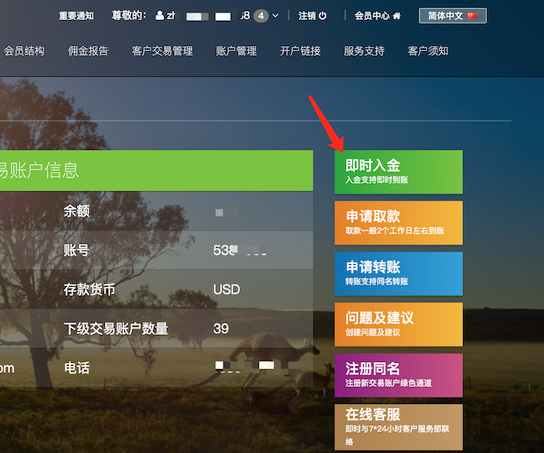Open 会员中心 home icon
544x453 pixels.
(396, 16)
